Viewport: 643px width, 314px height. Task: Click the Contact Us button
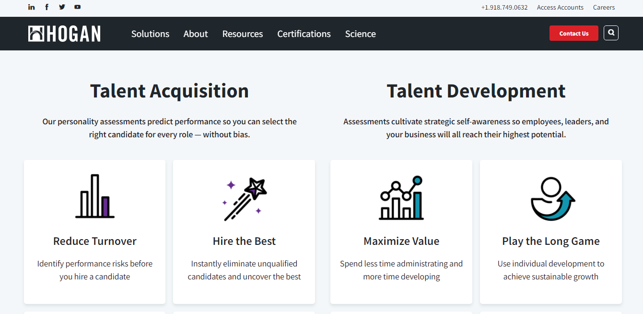coord(573,33)
